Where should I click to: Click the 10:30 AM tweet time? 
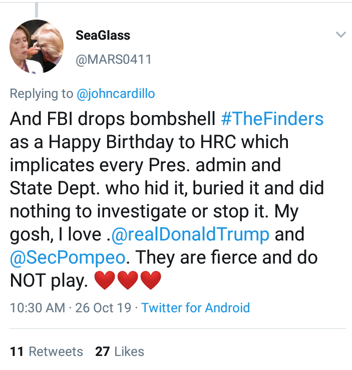(38, 307)
